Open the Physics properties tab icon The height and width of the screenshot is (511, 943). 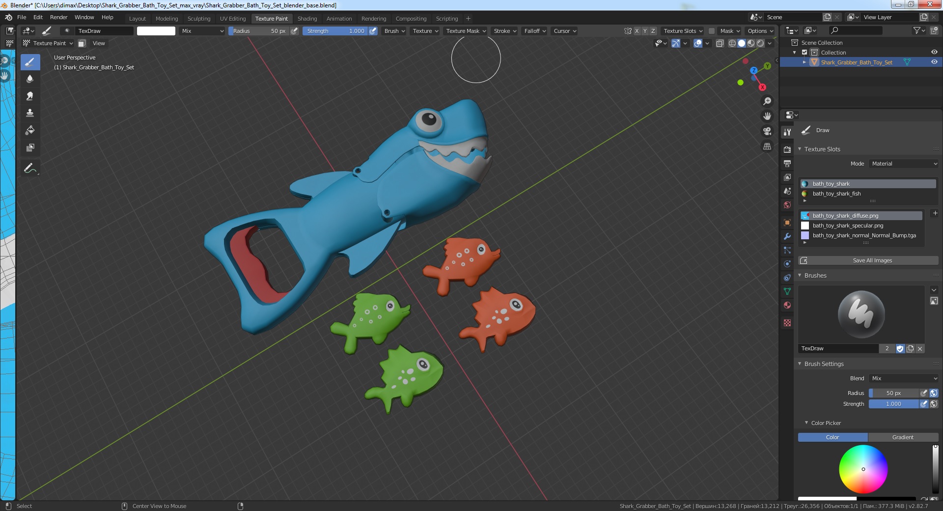click(787, 264)
